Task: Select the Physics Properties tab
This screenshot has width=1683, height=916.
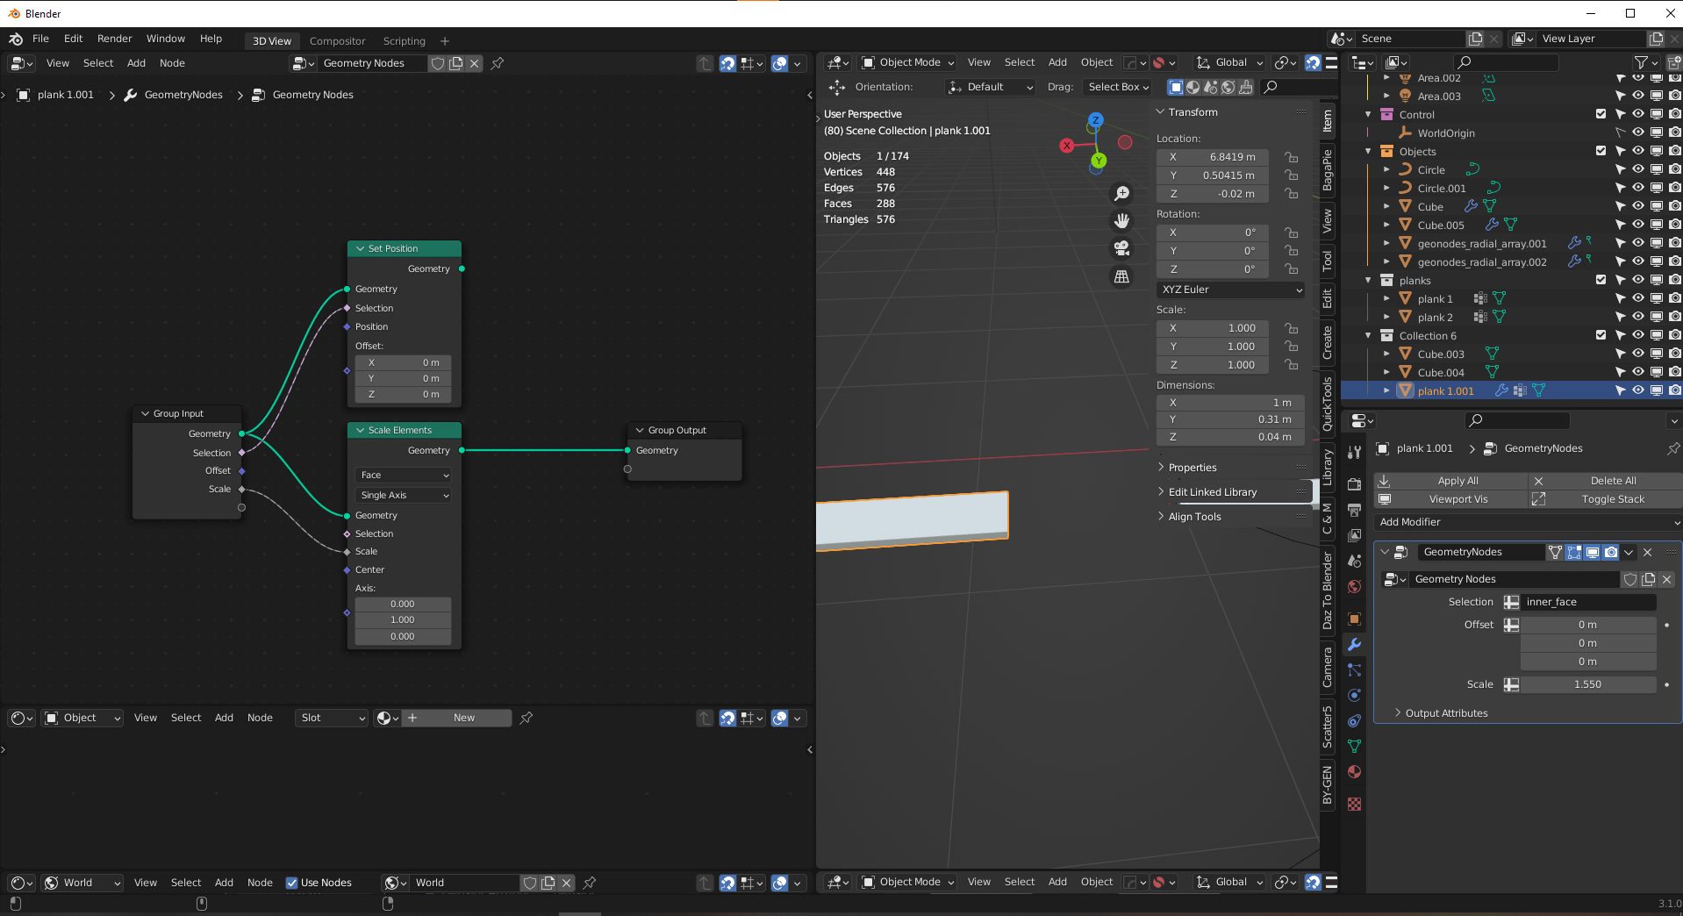Action: point(1354,696)
